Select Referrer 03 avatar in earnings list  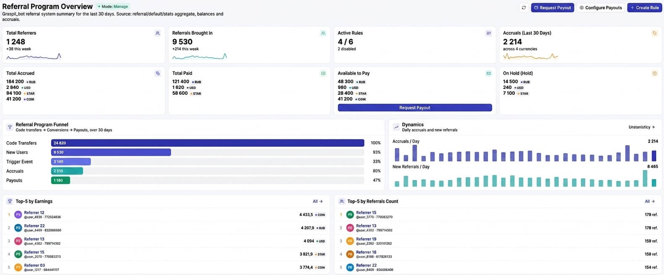click(18, 267)
